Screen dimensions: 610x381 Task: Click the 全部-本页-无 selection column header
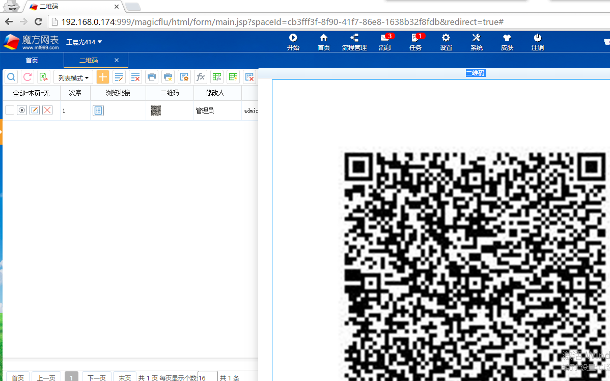[32, 93]
